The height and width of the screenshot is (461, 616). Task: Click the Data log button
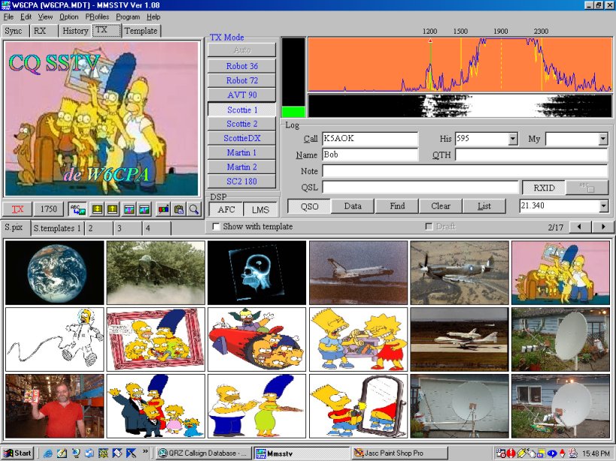coord(353,206)
